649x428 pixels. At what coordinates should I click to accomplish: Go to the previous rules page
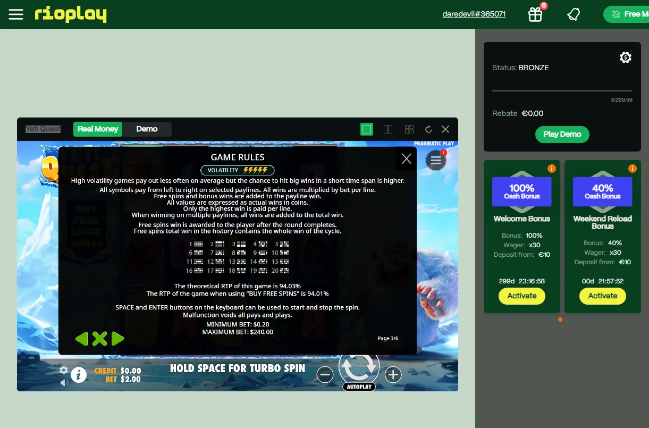(81, 339)
